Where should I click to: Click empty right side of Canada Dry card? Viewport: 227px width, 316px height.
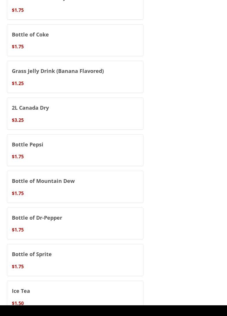(116, 113)
